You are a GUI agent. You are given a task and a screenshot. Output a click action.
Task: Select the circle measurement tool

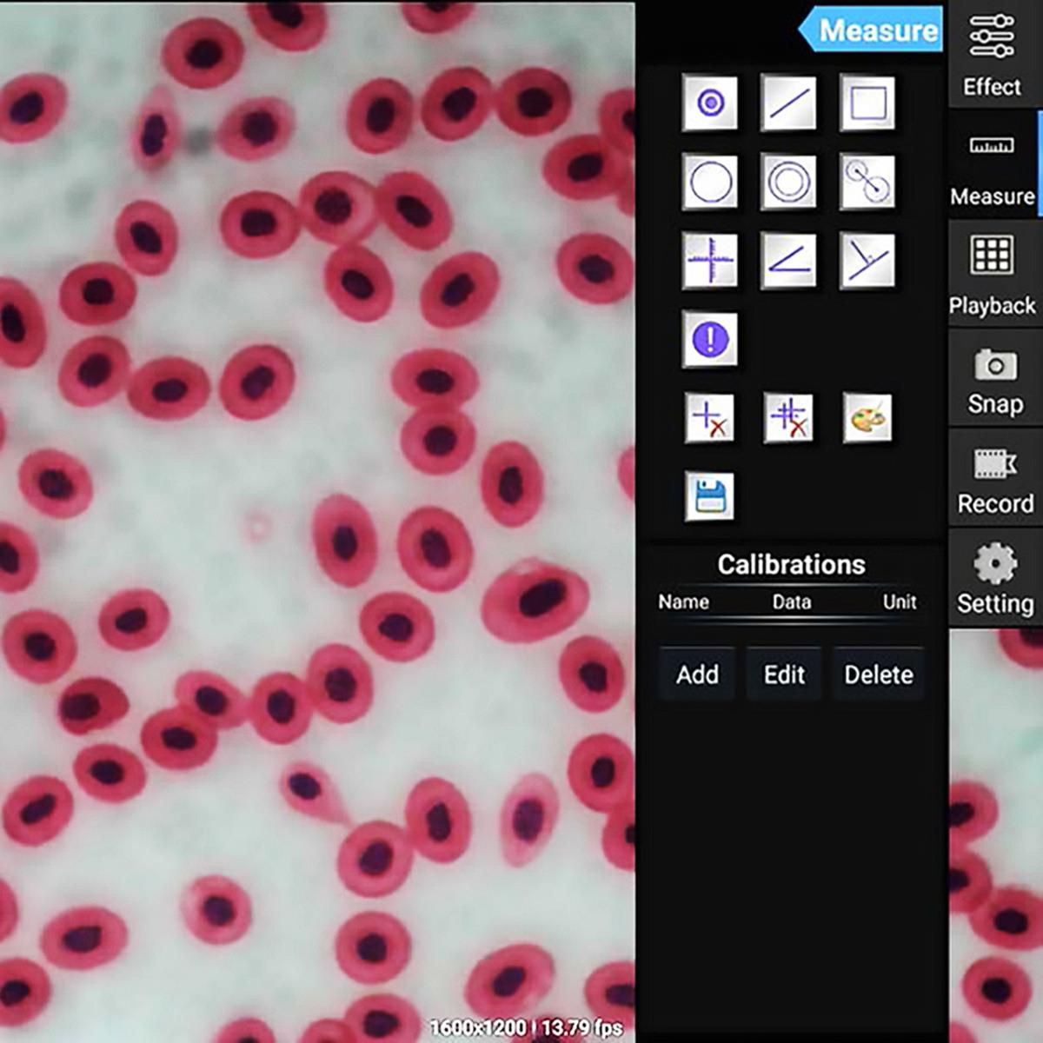tap(710, 183)
